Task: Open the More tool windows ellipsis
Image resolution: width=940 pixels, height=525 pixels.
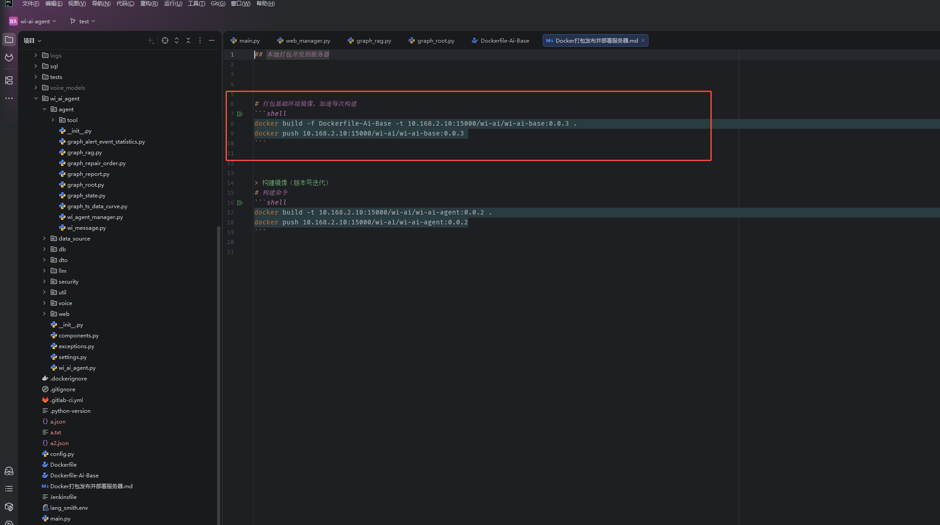Action: pyautogui.click(x=9, y=98)
